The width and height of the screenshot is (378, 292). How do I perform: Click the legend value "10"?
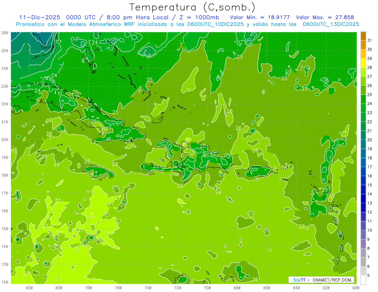click(x=369, y=230)
